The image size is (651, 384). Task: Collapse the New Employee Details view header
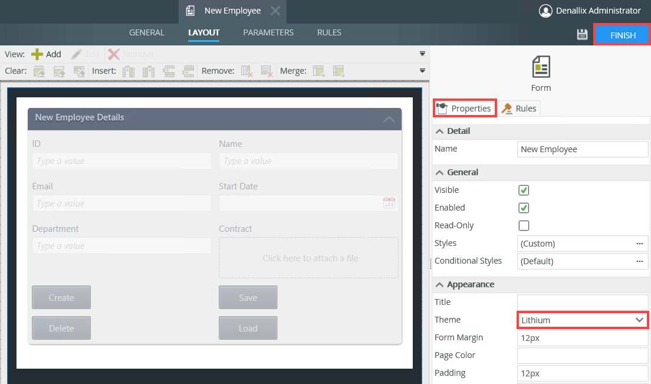pos(389,119)
